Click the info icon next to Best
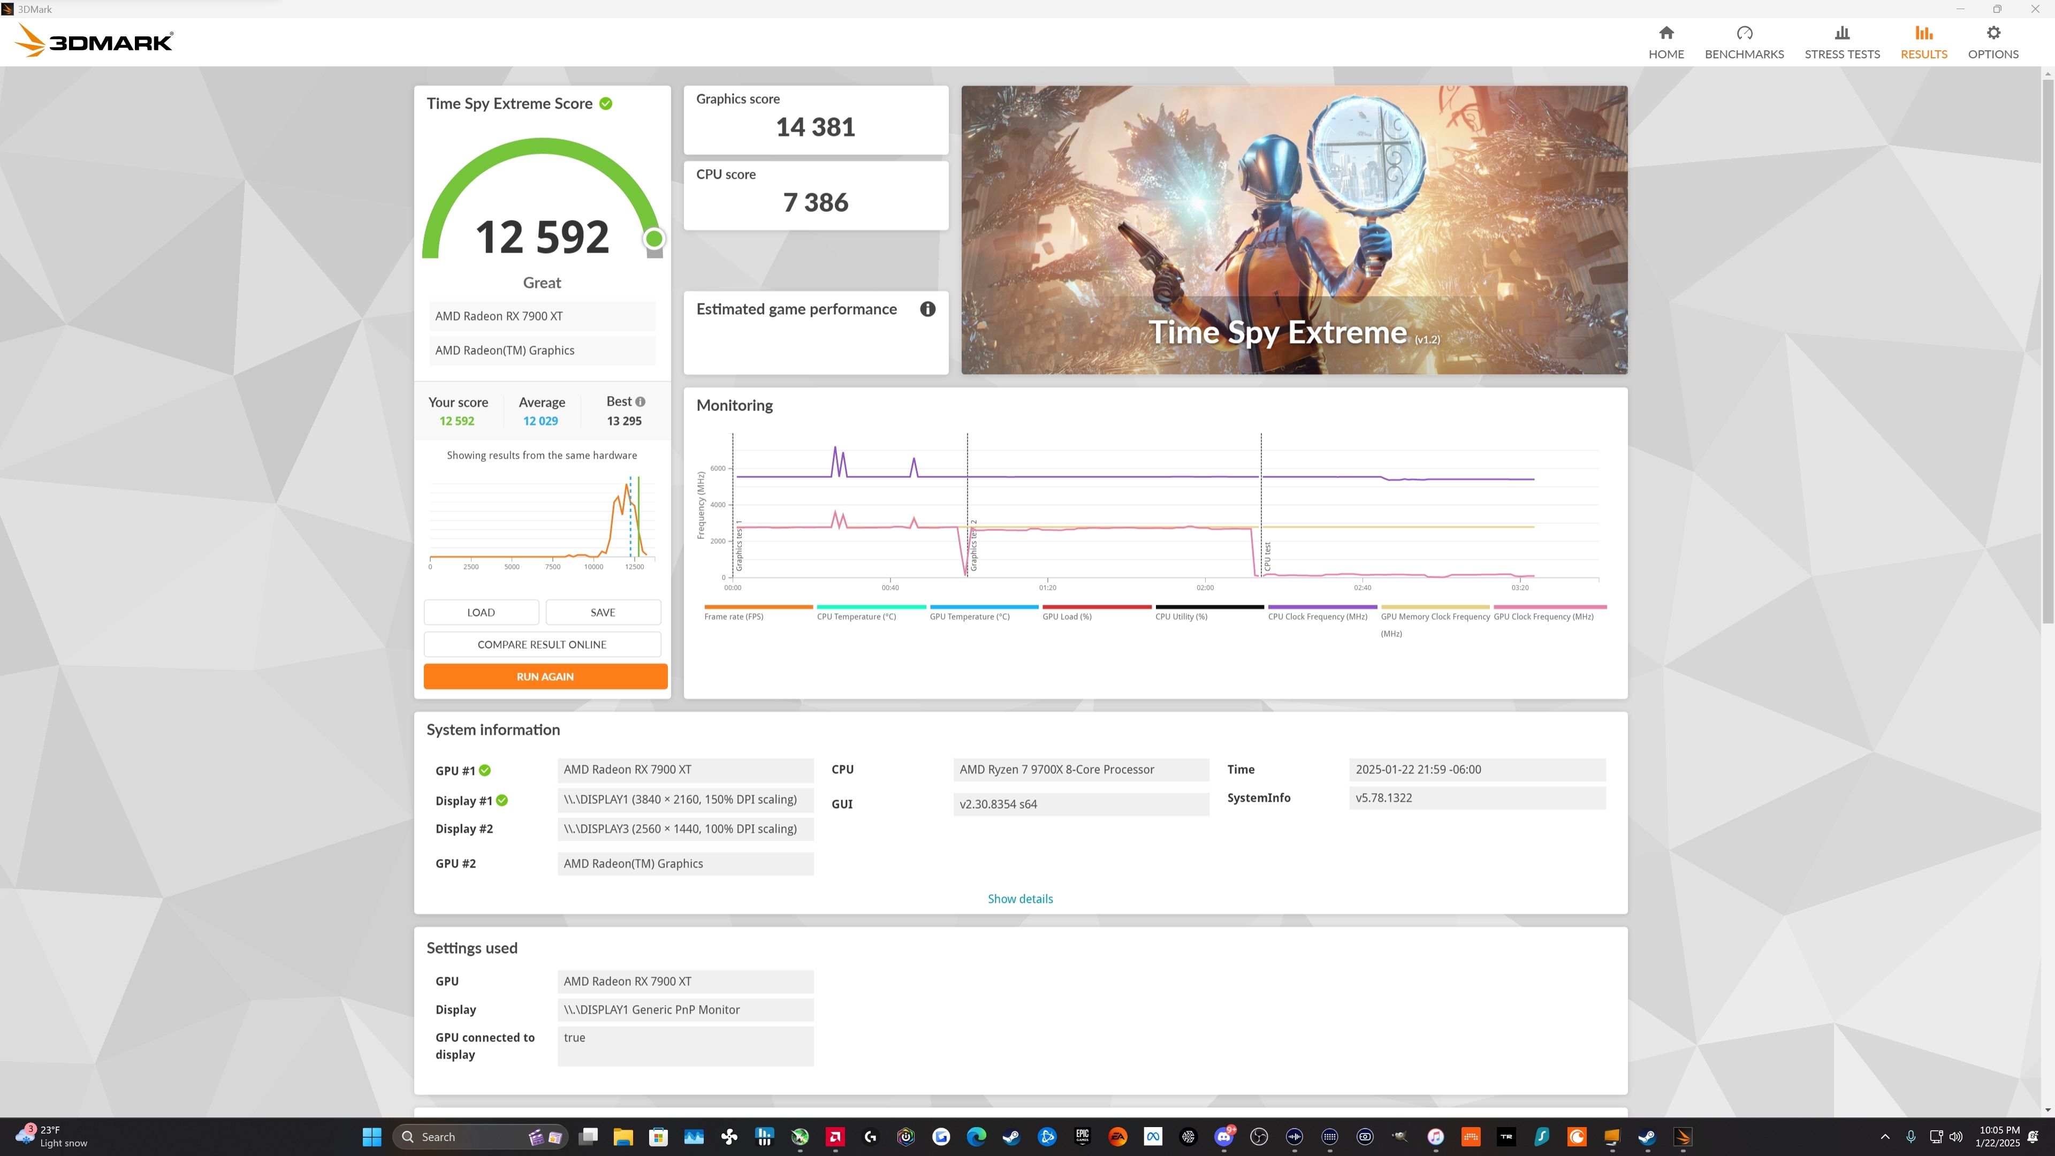2055x1156 pixels. coord(640,402)
